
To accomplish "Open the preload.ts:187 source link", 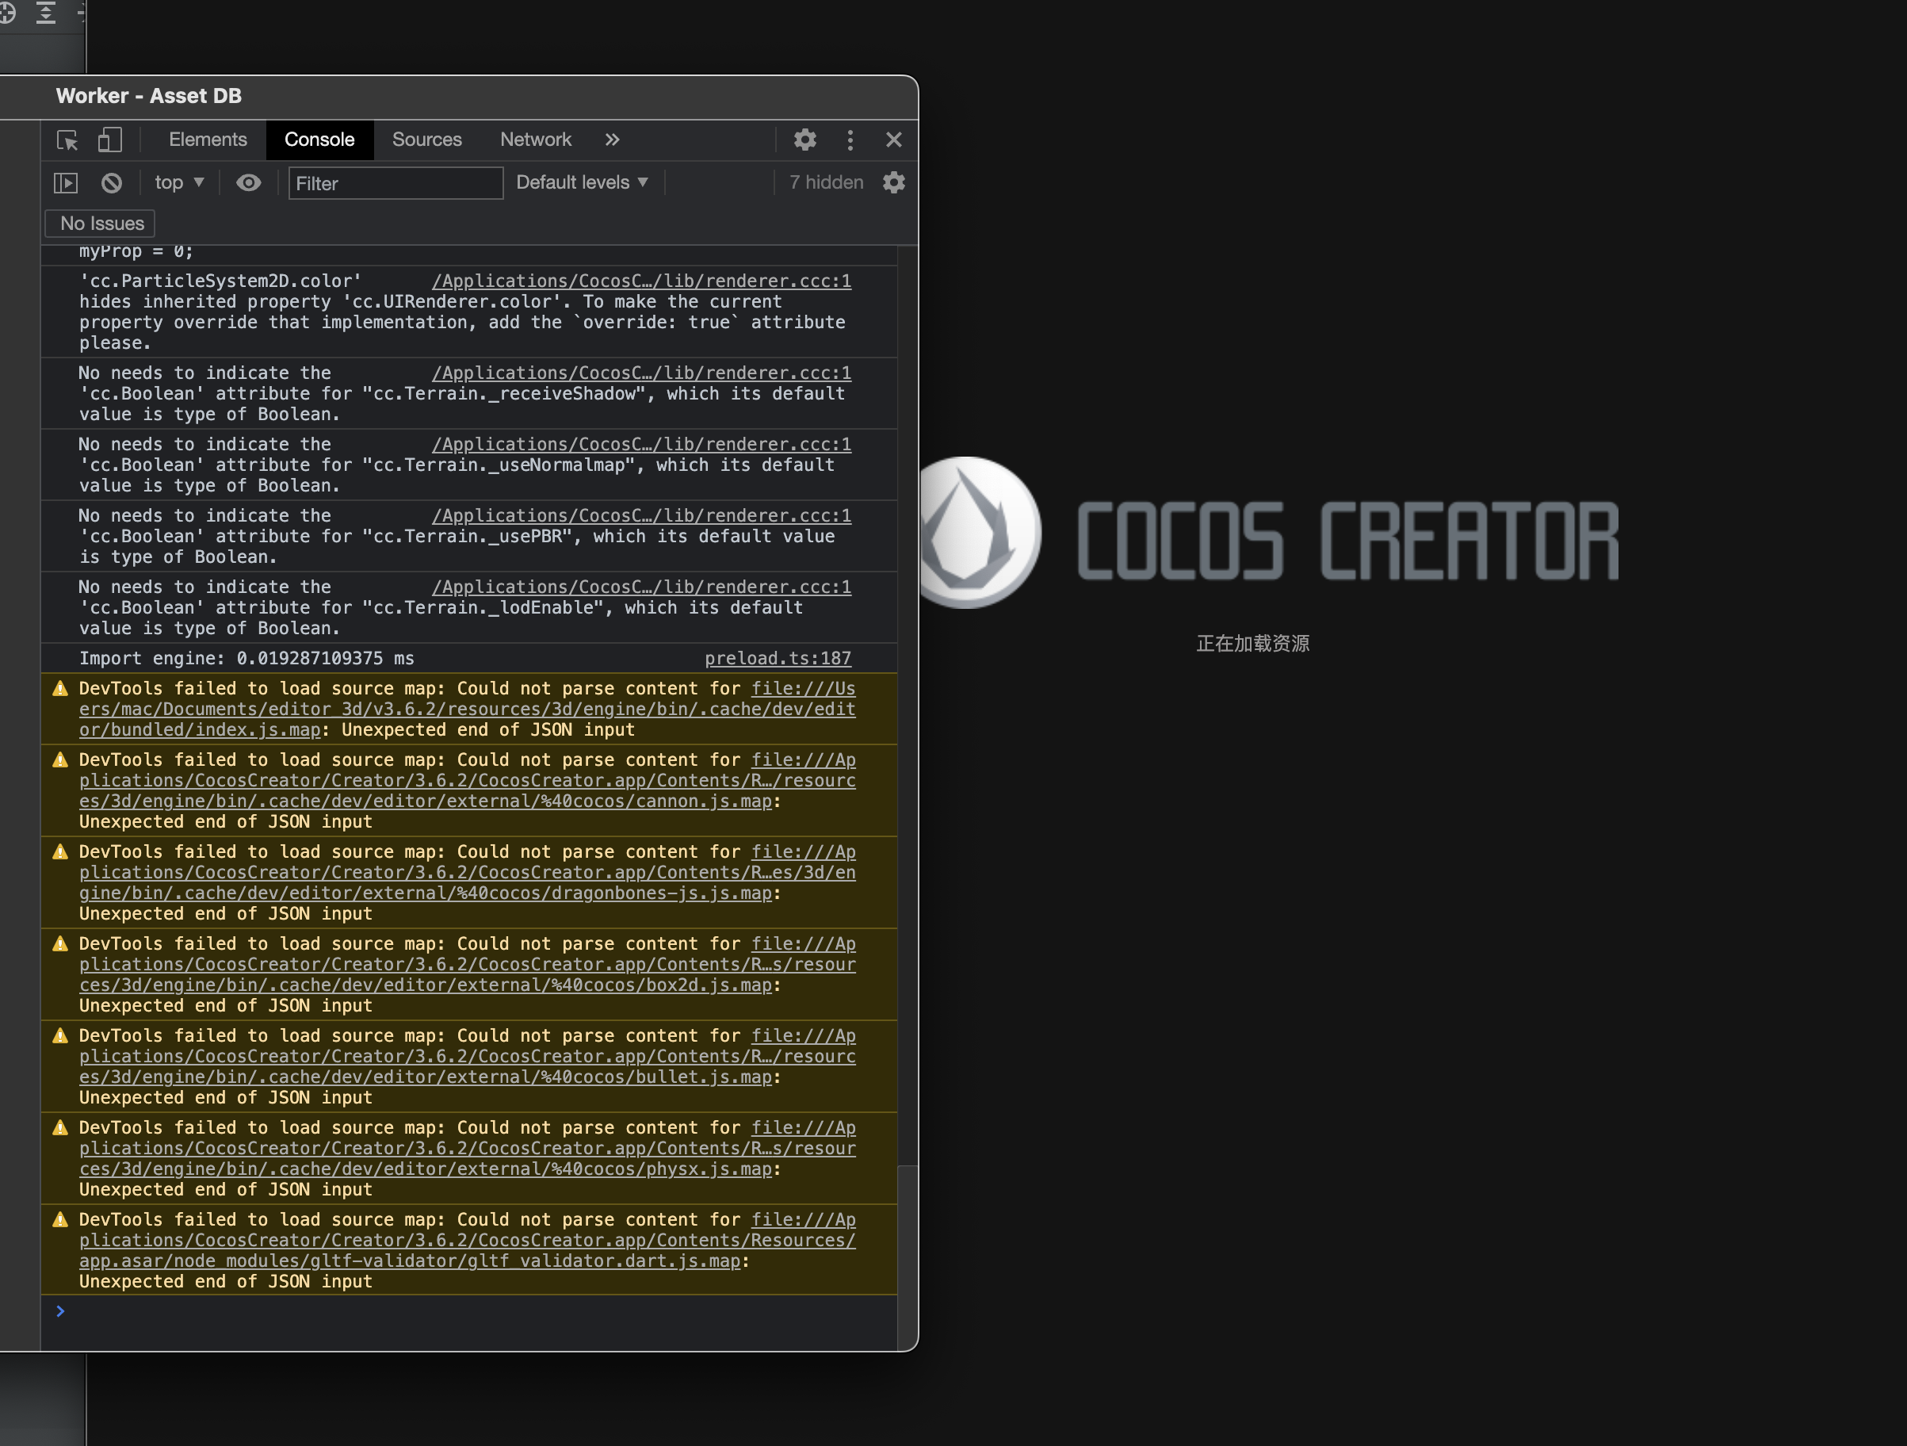I will pos(778,659).
